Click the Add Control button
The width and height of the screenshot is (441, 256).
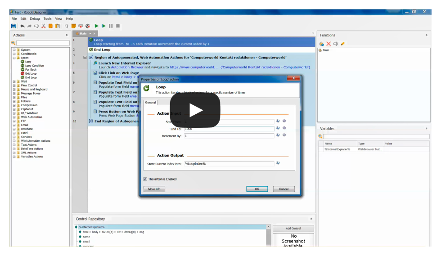[293, 229]
